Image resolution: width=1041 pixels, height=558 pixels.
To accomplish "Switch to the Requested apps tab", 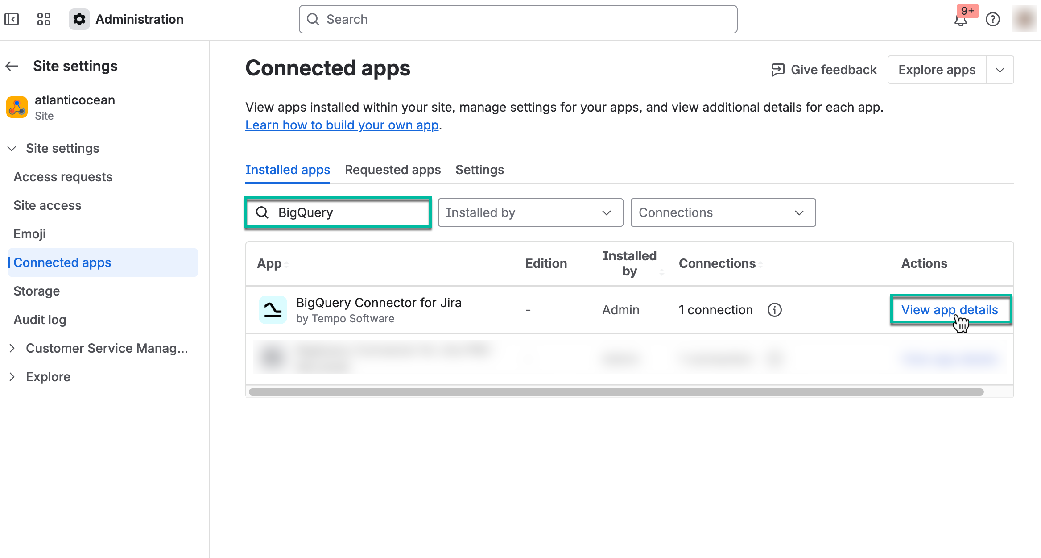I will coord(392,170).
